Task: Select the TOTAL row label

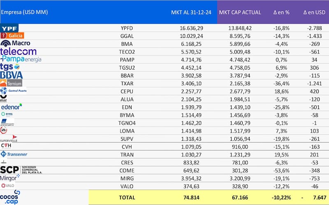Action: [127, 198]
